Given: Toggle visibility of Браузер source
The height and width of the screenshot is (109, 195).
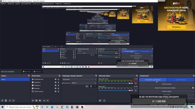Looking at the screenshot, I should tap(55, 88).
